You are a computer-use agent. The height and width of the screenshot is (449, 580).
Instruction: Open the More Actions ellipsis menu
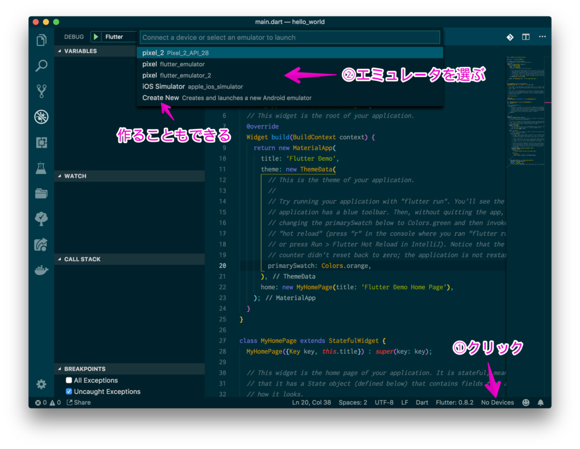click(x=542, y=37)
